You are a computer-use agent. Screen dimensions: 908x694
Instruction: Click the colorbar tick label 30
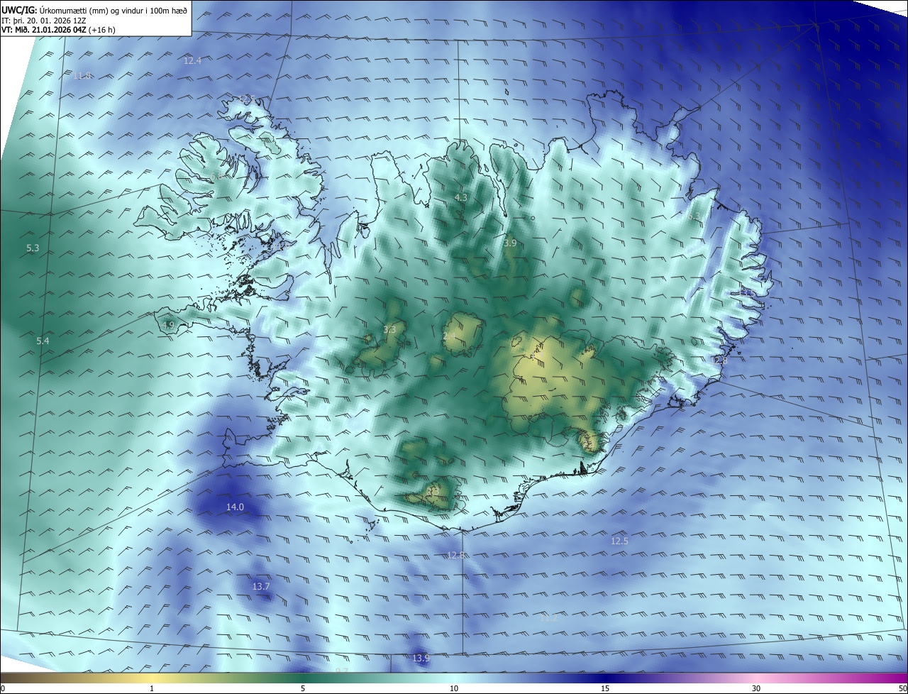tap(756, 688)
